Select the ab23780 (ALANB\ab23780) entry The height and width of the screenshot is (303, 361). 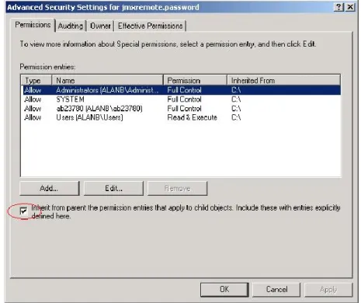pos(181,108)
